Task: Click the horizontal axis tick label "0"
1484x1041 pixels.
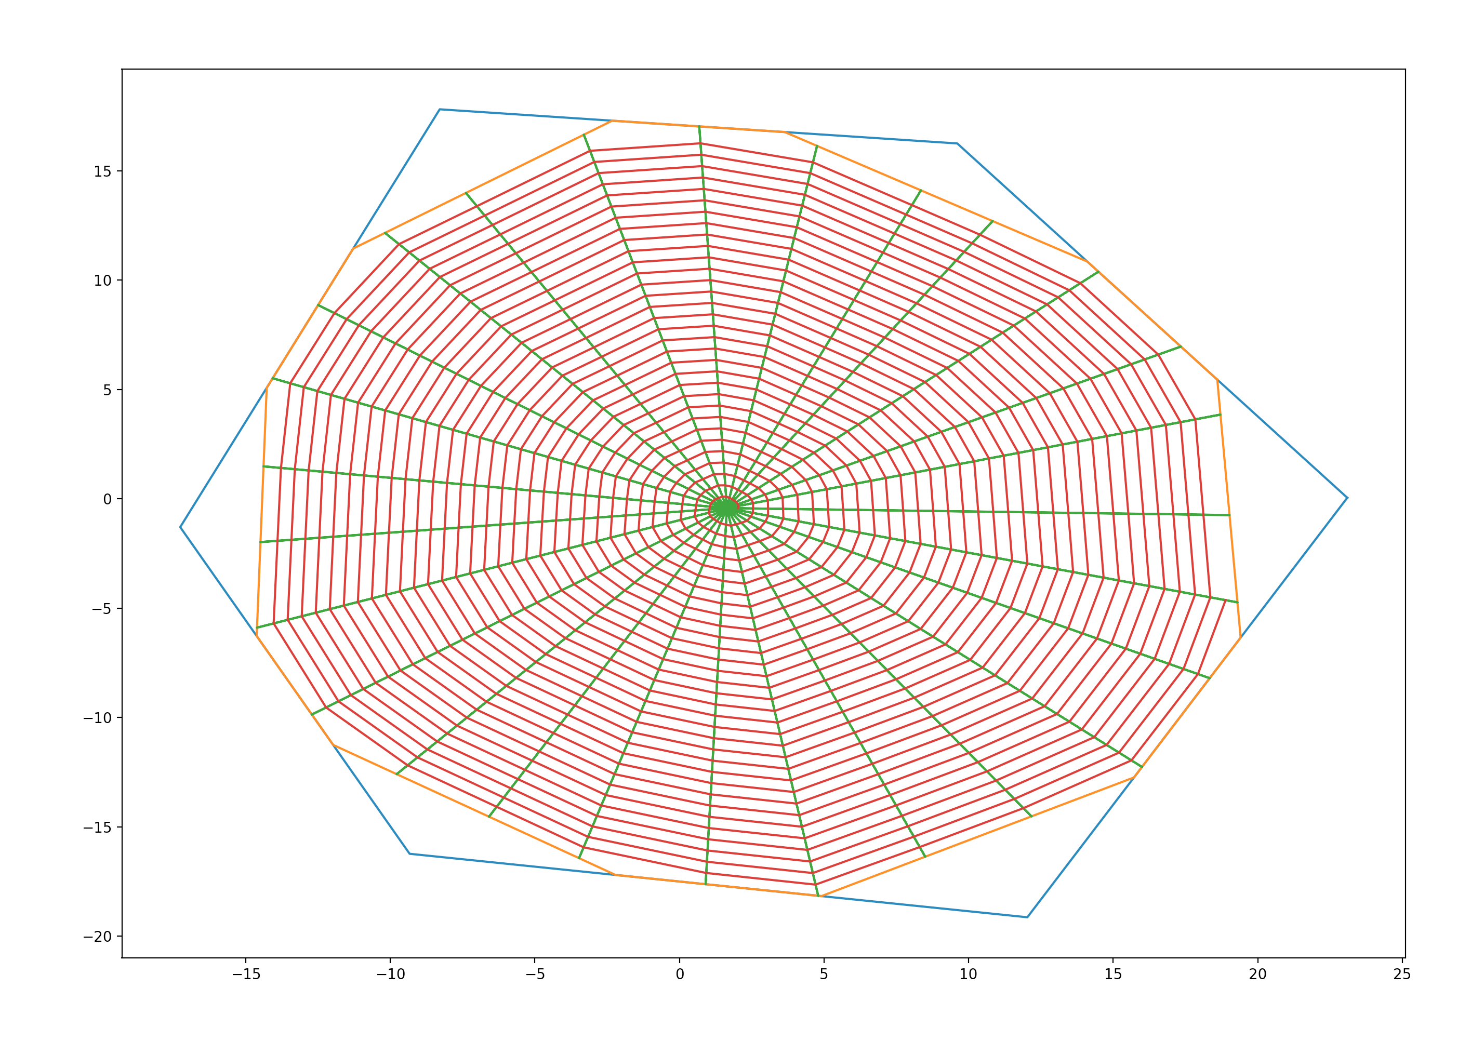Action: click(679, 975)
